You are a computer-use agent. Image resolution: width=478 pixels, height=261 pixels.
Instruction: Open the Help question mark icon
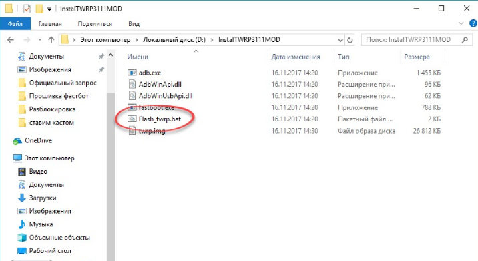click(473, 23)
